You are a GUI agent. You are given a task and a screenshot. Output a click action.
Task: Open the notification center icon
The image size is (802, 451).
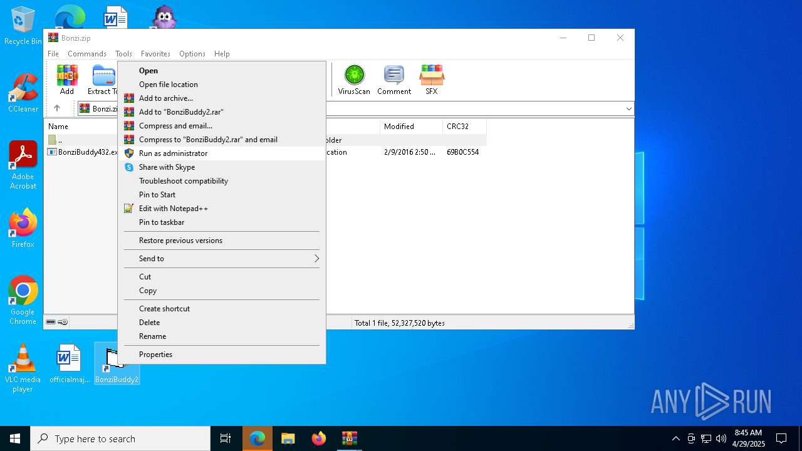(x=781, y=438)
